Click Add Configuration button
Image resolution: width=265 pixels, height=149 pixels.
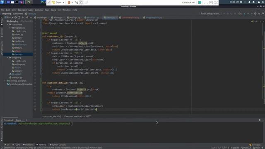click(210, 14)
